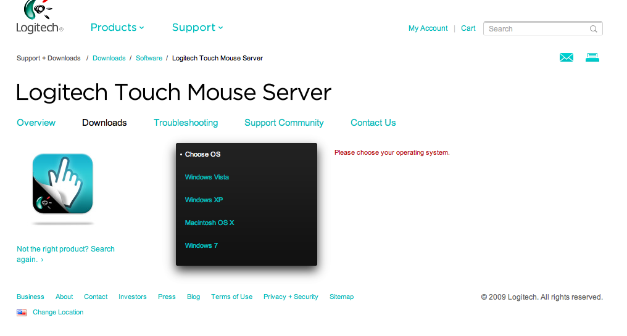The width and height of the screenshot is (627, 336).
Task: Click the print page icon
Action: pyautogui.click(x=592, y=57)
